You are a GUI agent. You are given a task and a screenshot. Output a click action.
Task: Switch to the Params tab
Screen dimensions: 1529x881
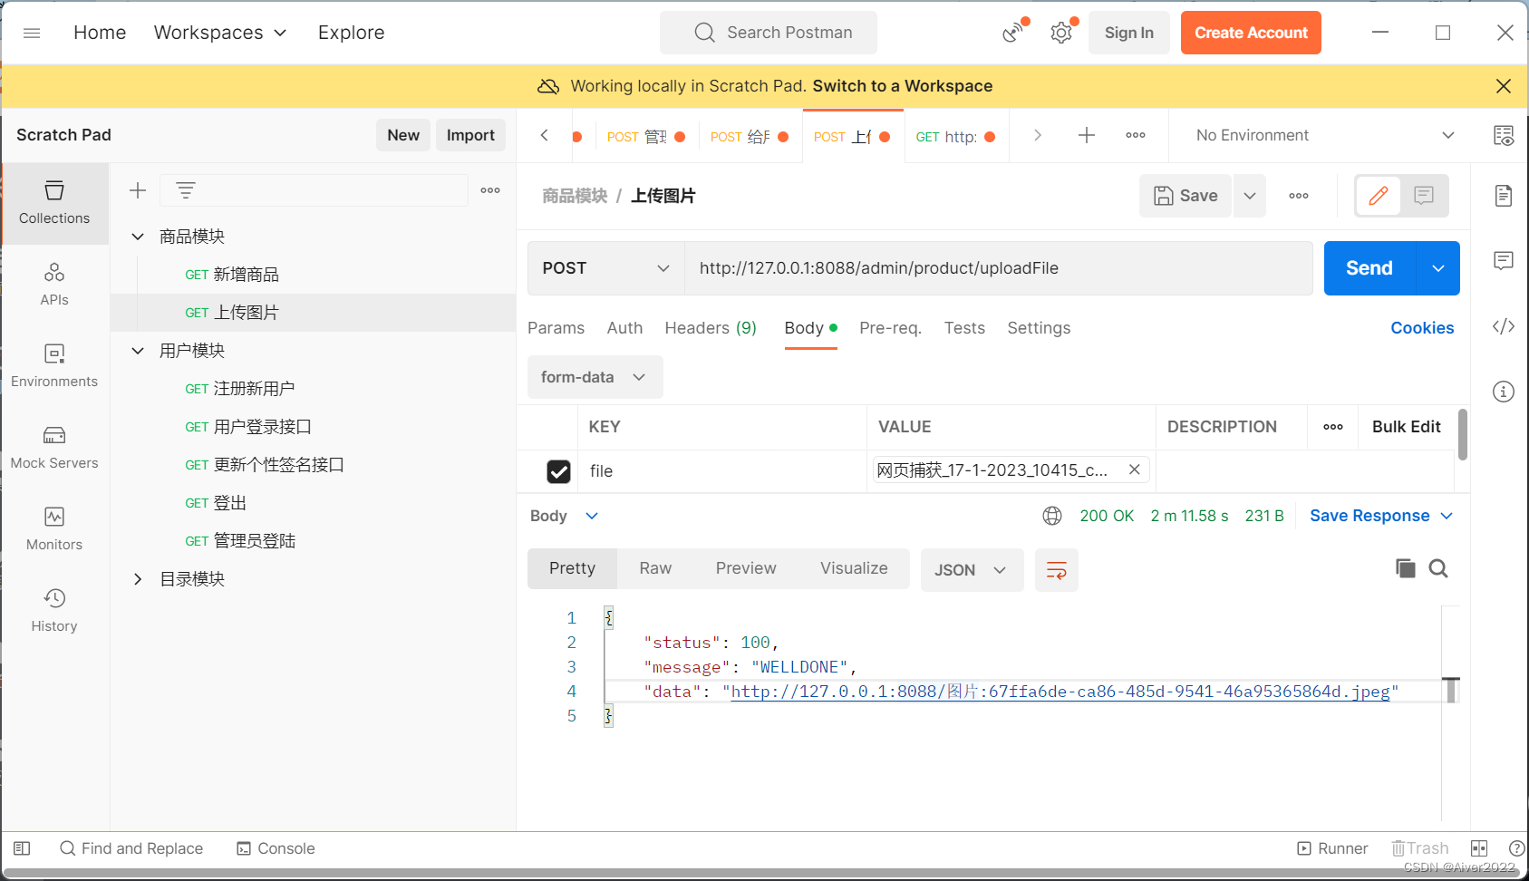tap(556, 328)
